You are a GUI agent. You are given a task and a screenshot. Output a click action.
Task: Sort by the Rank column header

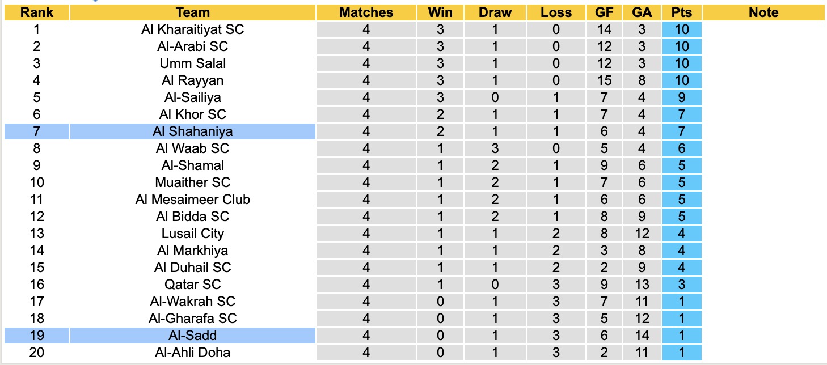[x=36, y=12]
